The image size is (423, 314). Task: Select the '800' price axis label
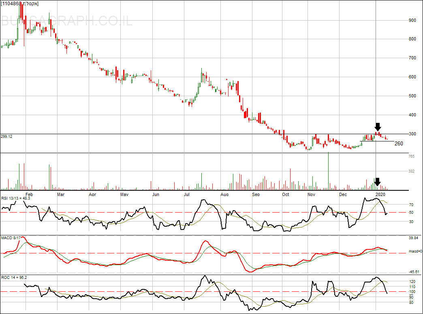click(x=412, y=39)
